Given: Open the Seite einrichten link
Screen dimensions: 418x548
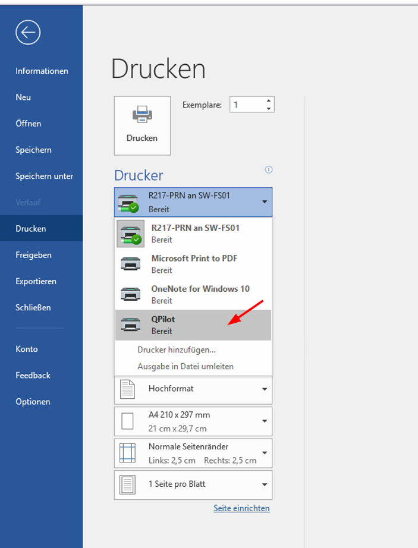Looking at the screenshot, I should coord(241,508).
